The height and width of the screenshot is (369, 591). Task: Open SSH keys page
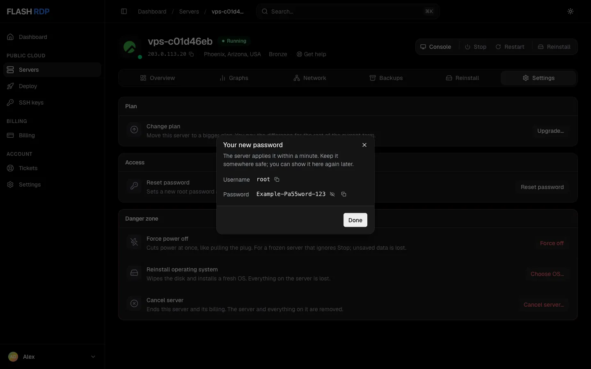(52, 102)
